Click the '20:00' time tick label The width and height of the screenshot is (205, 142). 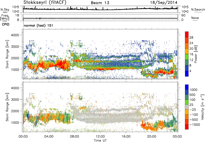pos(151,137)
